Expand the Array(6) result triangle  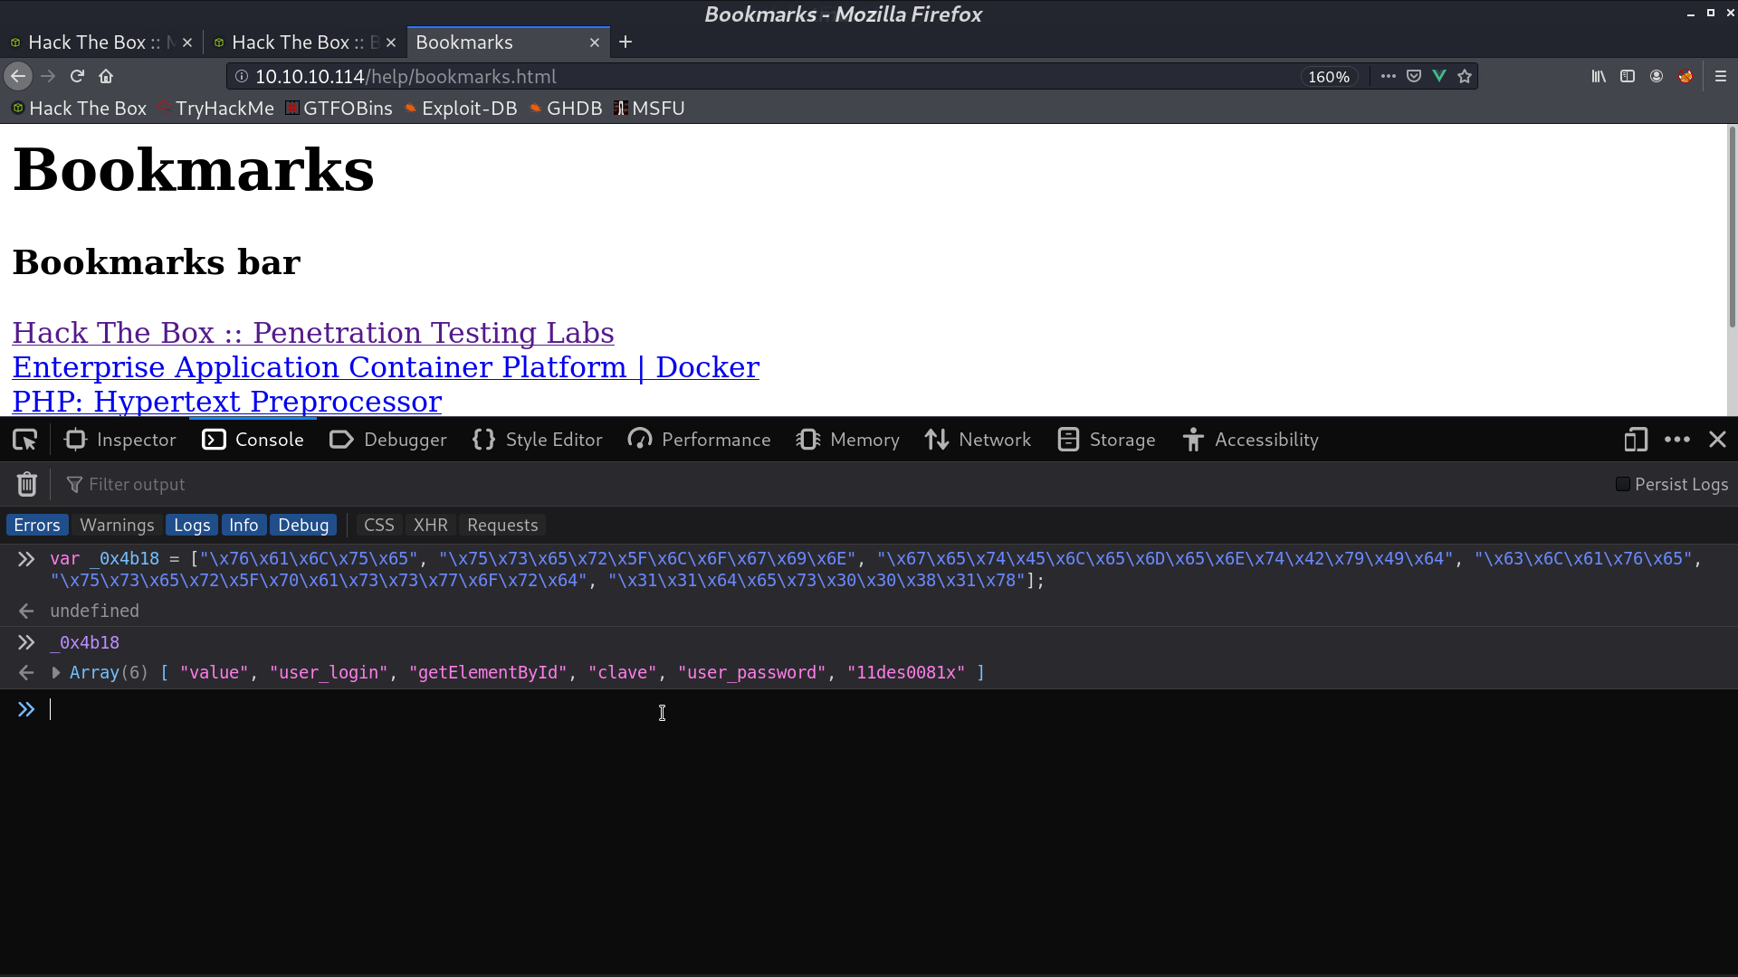tap(56, 673)
